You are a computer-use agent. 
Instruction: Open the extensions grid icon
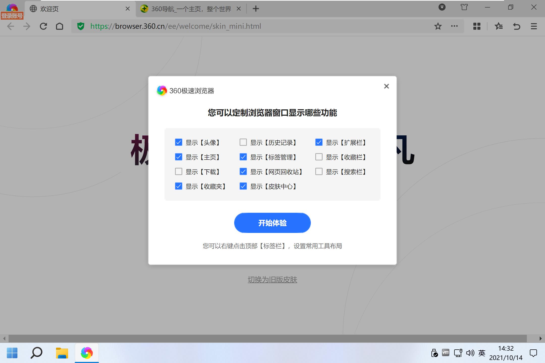tap(477, 26)
